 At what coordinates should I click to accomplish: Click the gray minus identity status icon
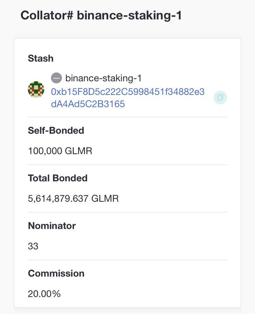point(56,78)
